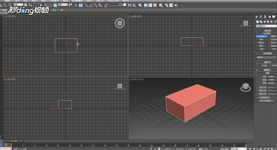Screen dimensions: 277x150
Task: Click the Mirror tool icon
Action: point(130,5)
